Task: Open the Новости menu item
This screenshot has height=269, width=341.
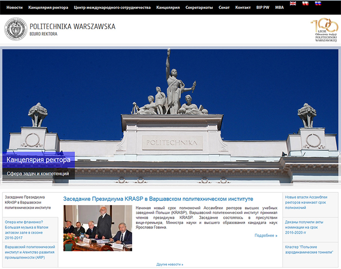Action: coord(15,7)
